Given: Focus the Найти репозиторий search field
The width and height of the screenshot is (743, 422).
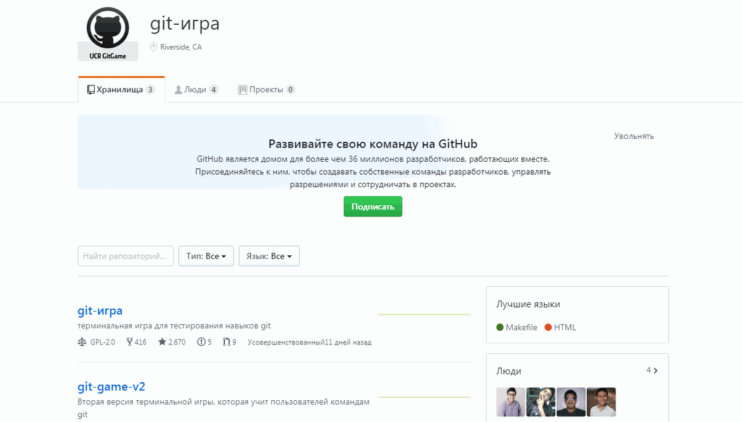Looking at the screenshot, I should [126, 256].
